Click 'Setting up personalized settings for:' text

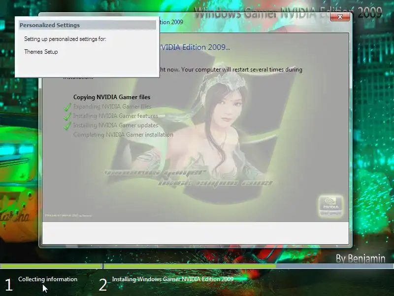click(x=65, y=39)
